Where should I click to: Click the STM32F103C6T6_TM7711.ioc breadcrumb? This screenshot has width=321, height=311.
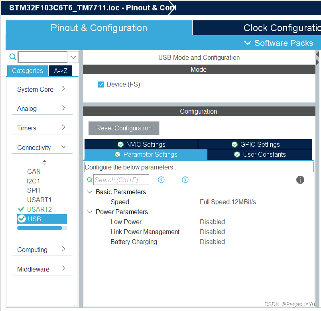(64, 8)
